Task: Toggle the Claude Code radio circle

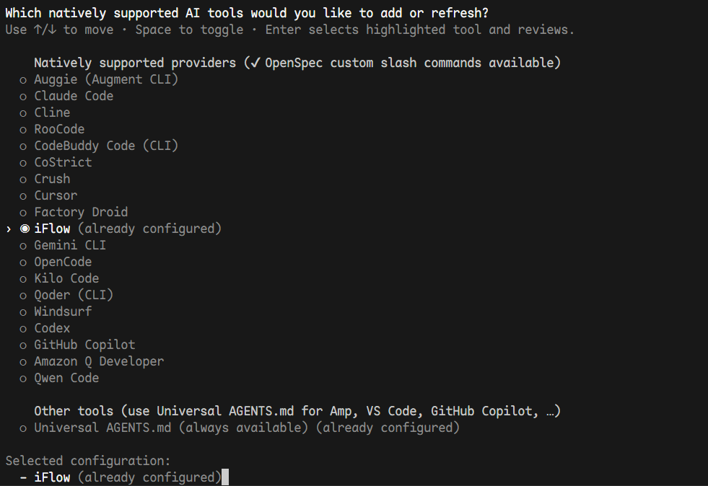Action: (24, 97)
